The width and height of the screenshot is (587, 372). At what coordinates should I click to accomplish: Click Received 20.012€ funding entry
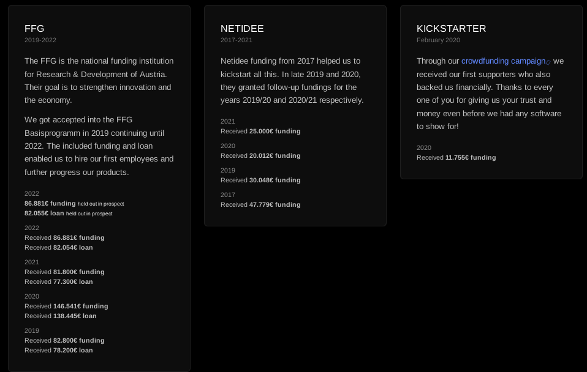(x=260, y=155)
